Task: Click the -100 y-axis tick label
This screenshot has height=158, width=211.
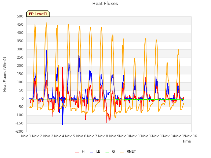Action: 19,115
